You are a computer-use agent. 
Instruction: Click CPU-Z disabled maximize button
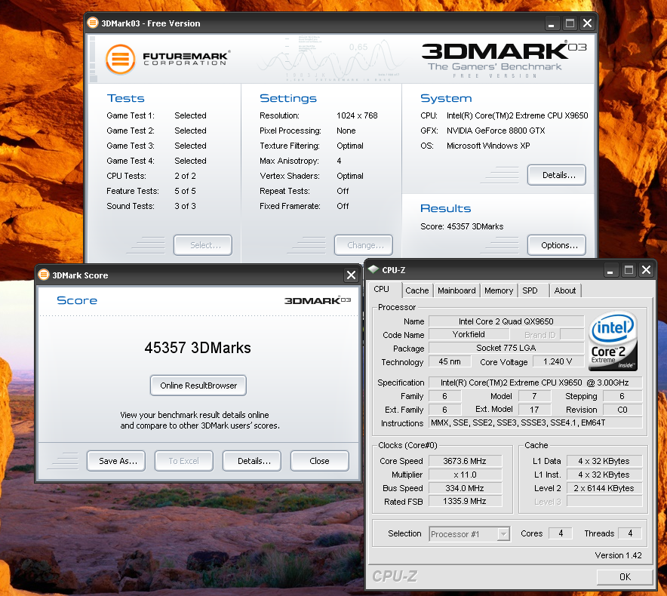(629, 270)
